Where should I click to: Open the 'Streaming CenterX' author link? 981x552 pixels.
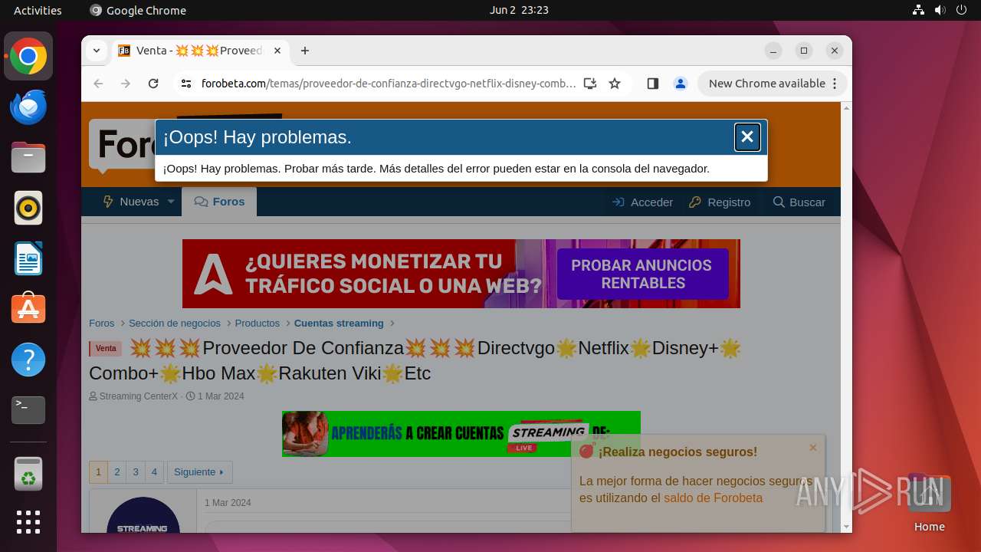click(x=139, y=396)
